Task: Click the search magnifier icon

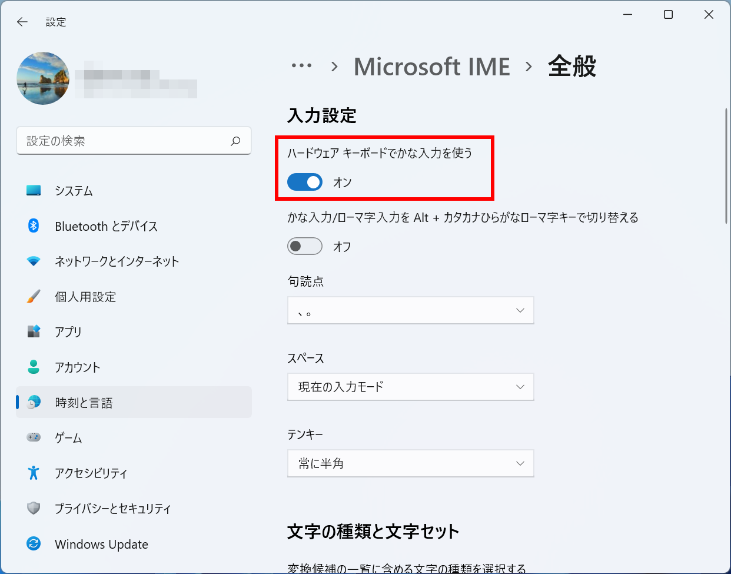Action: click(235, 141)
